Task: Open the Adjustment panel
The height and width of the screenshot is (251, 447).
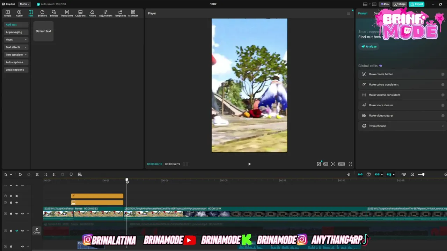Action: coord(105,13)
